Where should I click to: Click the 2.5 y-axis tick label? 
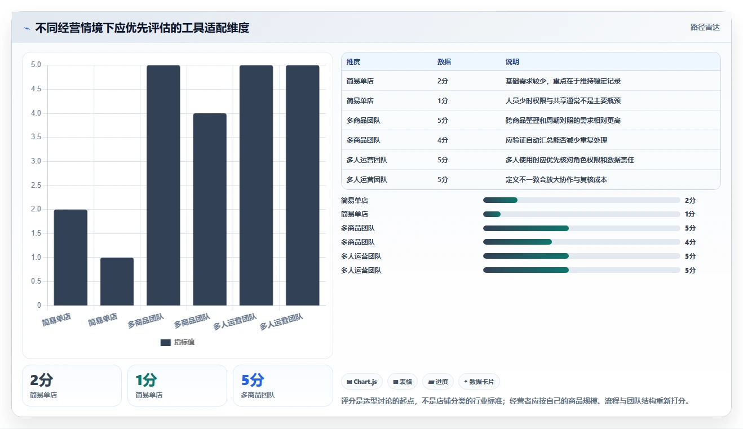click(x=36, y=185)
